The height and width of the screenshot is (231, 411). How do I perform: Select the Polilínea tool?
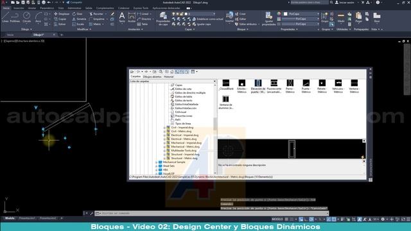[15, 17]
